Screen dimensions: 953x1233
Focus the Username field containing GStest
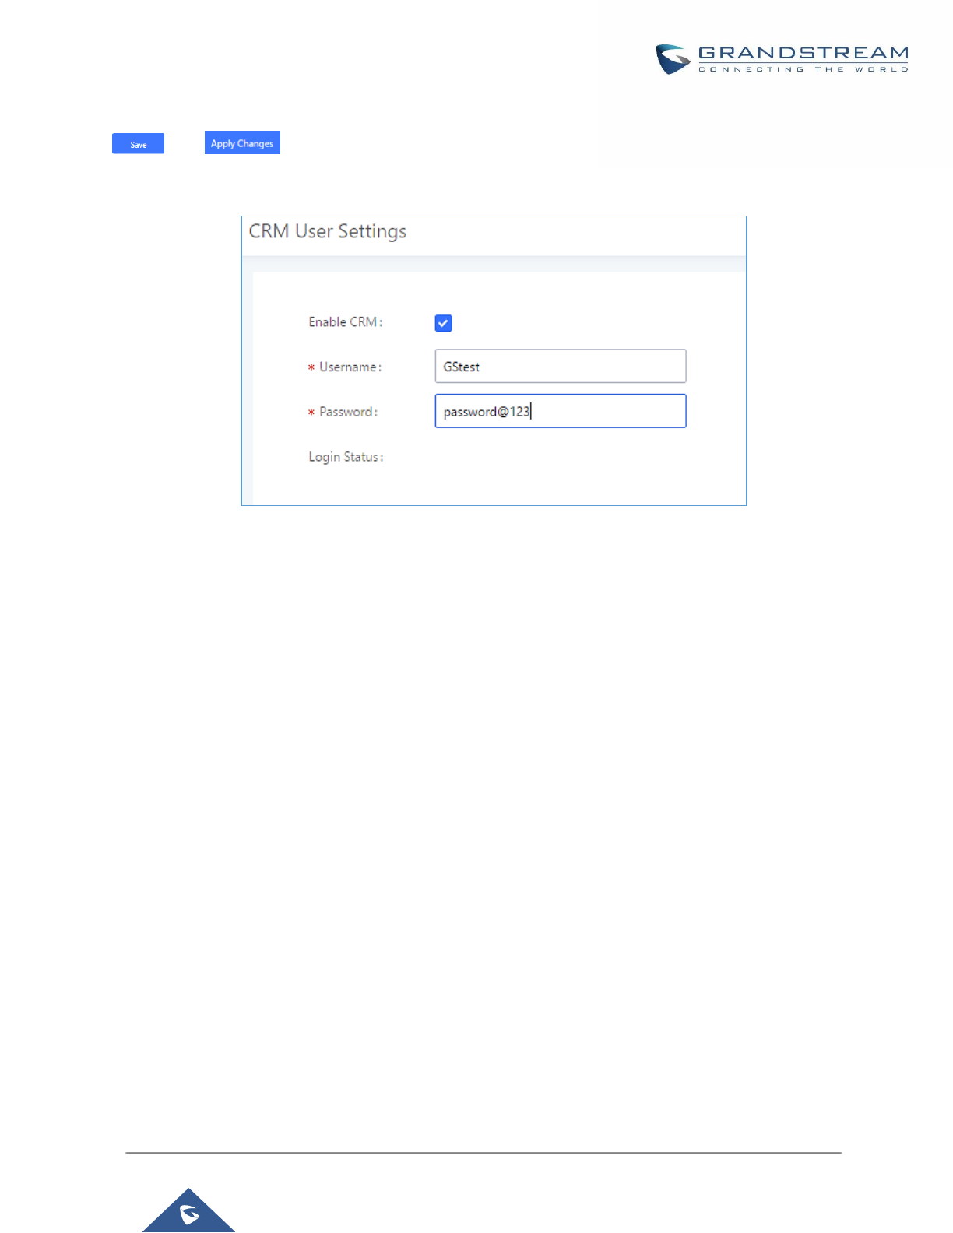pos(561,366)
